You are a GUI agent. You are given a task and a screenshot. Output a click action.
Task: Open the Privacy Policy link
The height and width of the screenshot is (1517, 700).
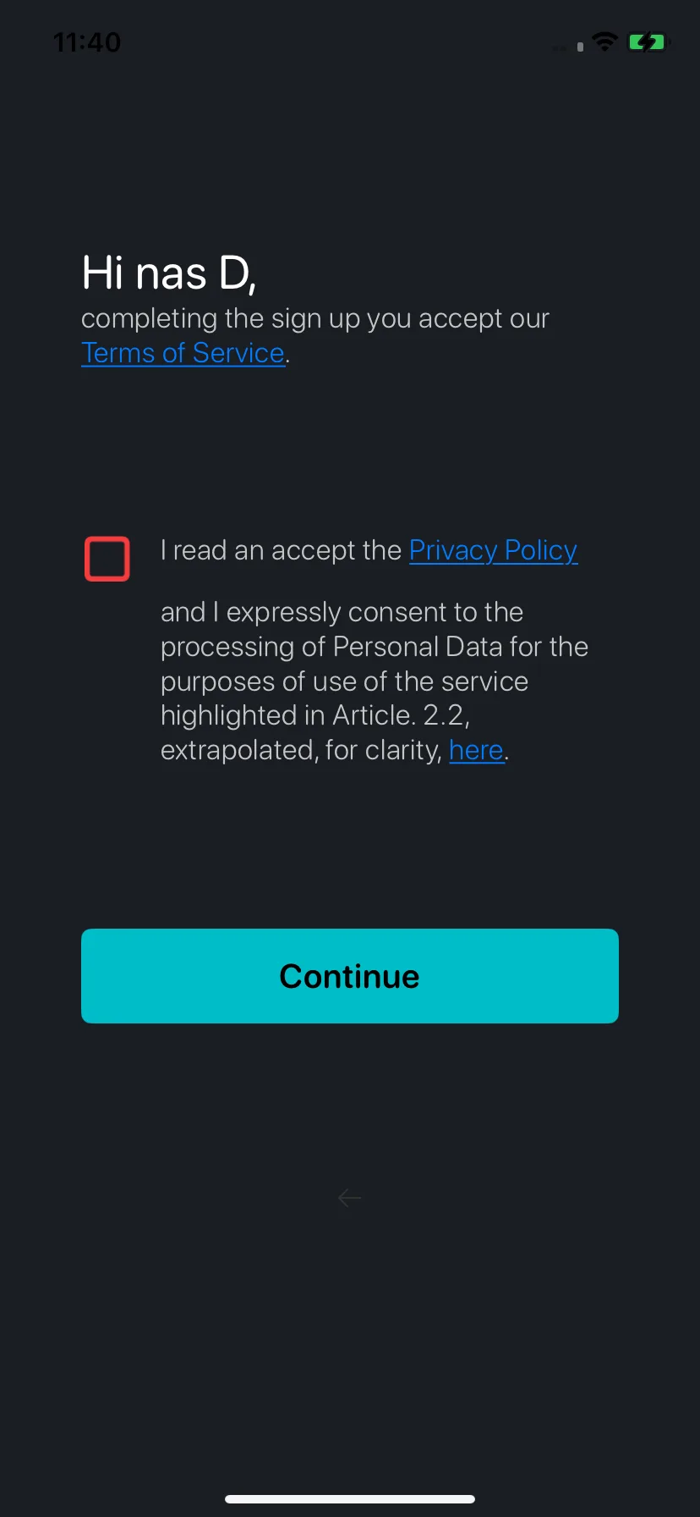(x=494, y=550)
